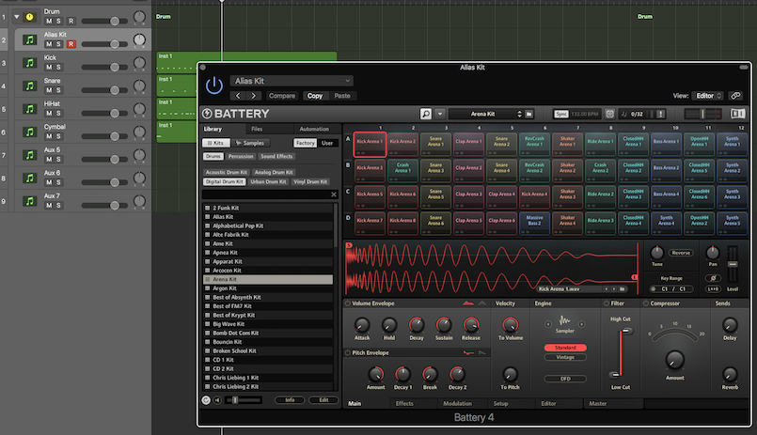Adjust the High Cut filter slider
The image size is (757, 435).
tap(625, 331)
